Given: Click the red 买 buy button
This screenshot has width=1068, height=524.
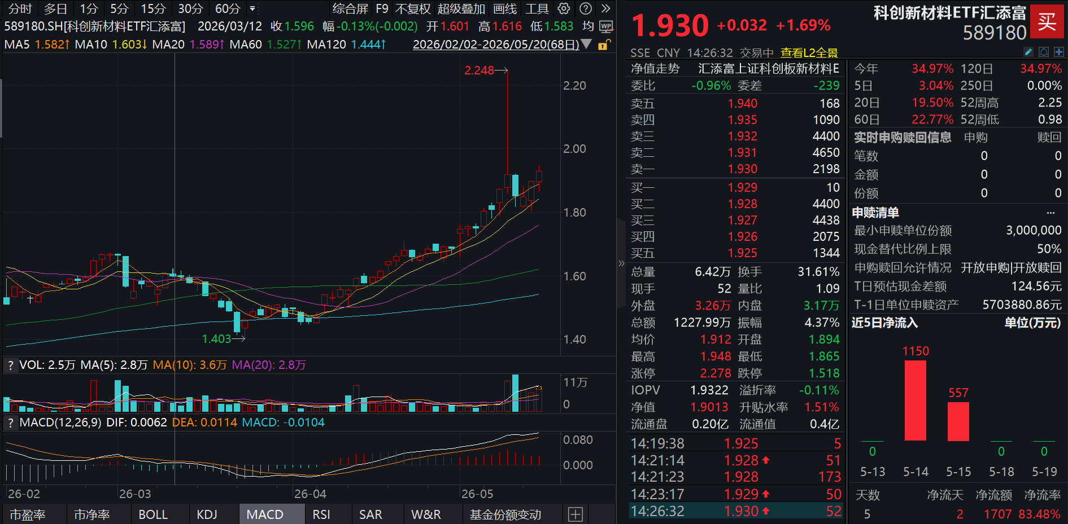Looking at the screenshot, I should click(x=1047, y=21).
